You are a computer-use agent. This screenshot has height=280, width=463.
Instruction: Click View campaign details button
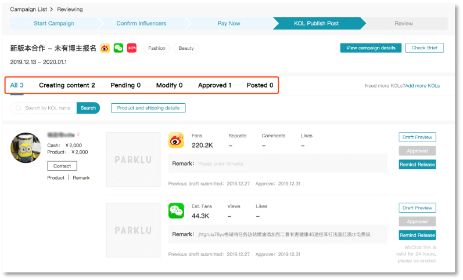[370, 48]
